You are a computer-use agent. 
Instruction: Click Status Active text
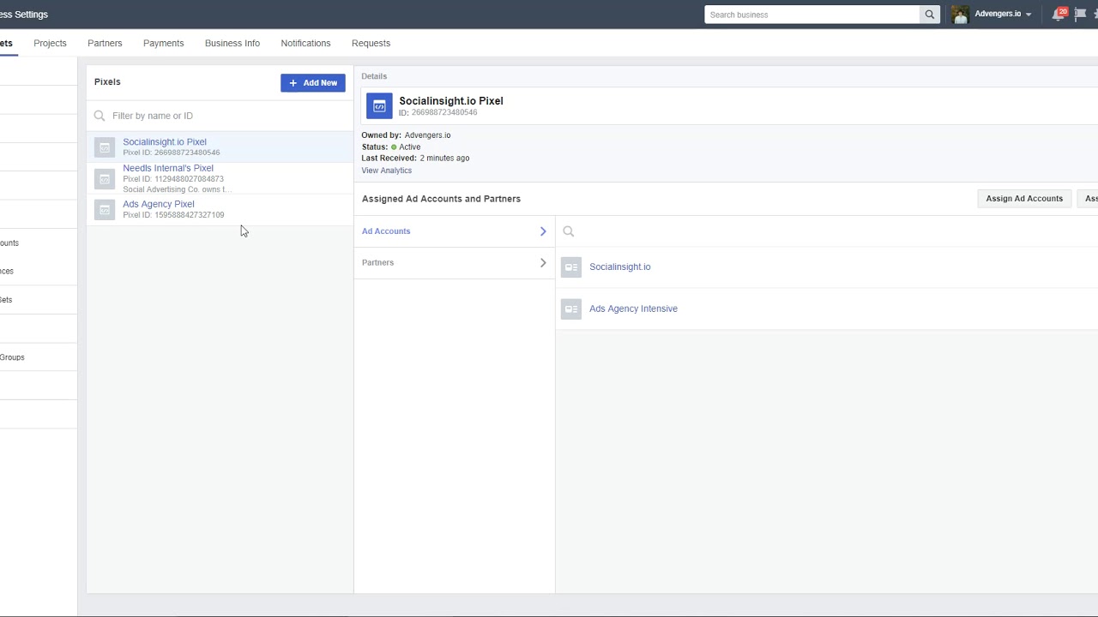coord(391,147)
